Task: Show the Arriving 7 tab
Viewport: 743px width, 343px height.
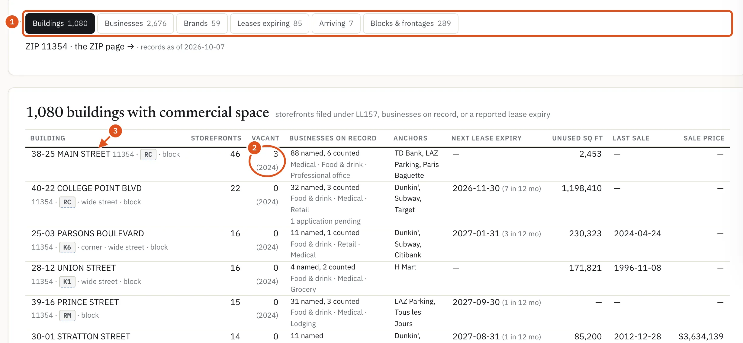Action: [x=336, y=24]
